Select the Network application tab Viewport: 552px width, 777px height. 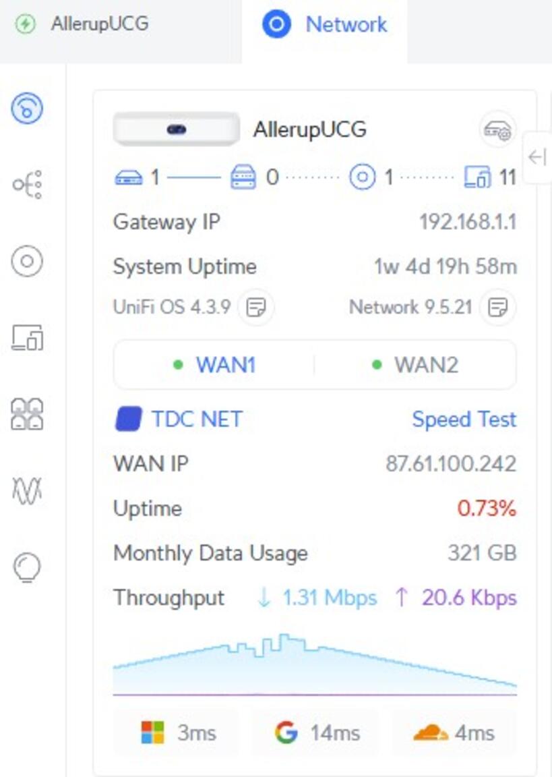[x=325, y=25]
